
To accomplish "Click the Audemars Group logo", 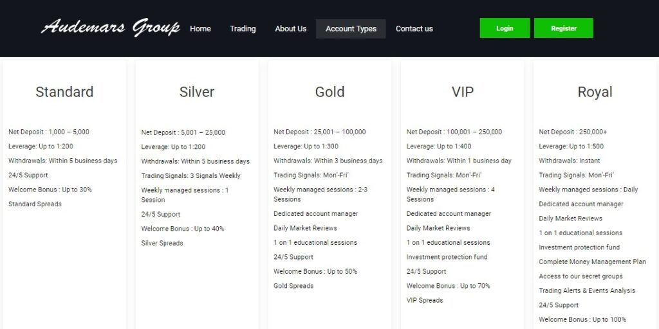I will point(111,28).
